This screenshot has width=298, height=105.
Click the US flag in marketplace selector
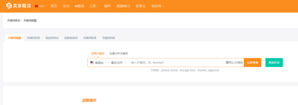pyautogui.click(x=92, y=62)
